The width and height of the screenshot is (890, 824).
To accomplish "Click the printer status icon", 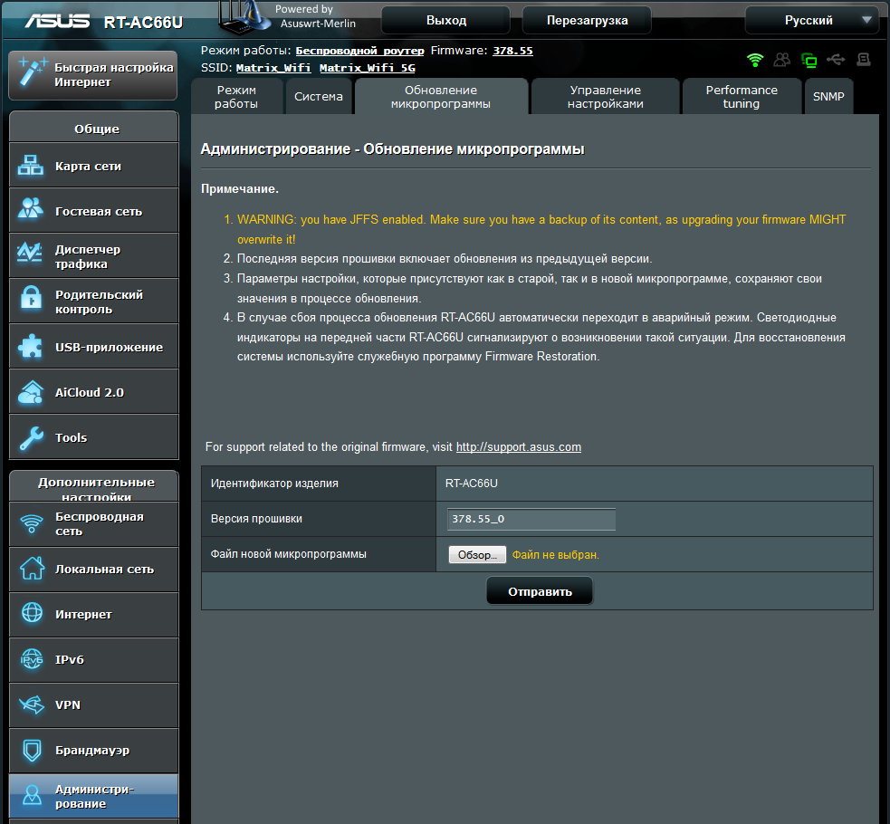I will [x=864, y=59].
